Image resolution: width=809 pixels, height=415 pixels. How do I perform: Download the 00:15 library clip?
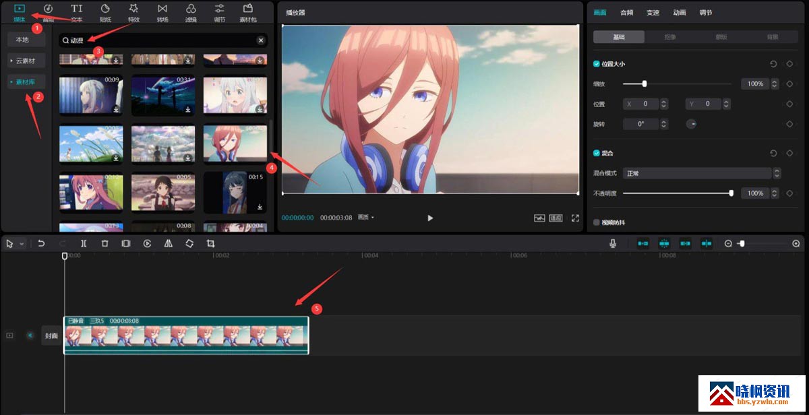pos(260,206)
